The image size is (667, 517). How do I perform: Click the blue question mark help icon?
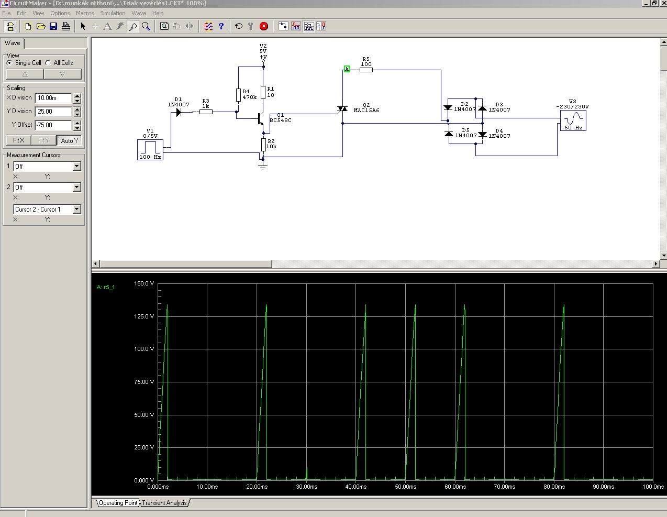pos(221,26)
